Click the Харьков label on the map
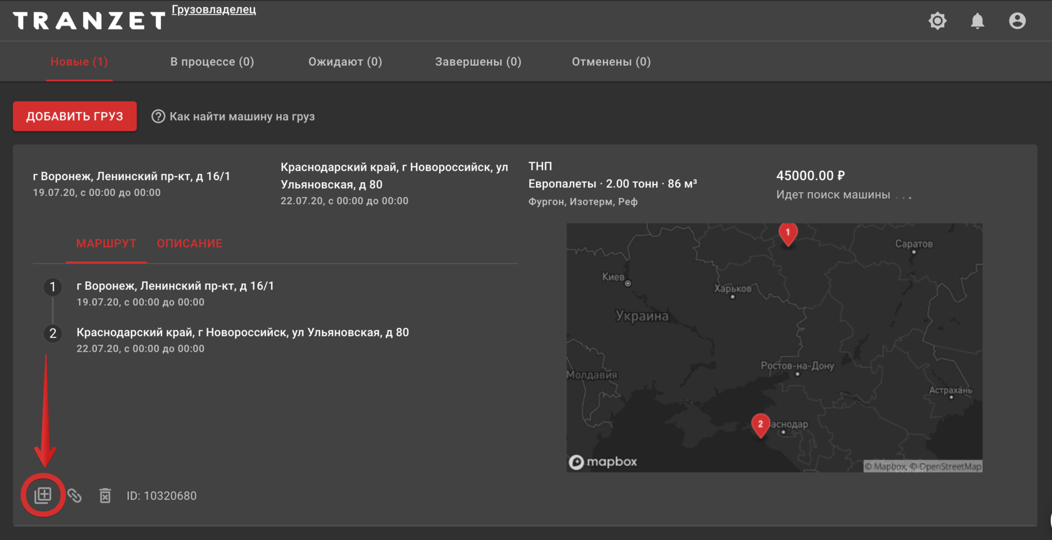This screenshot has height=540, width=1052. point(733,288)
